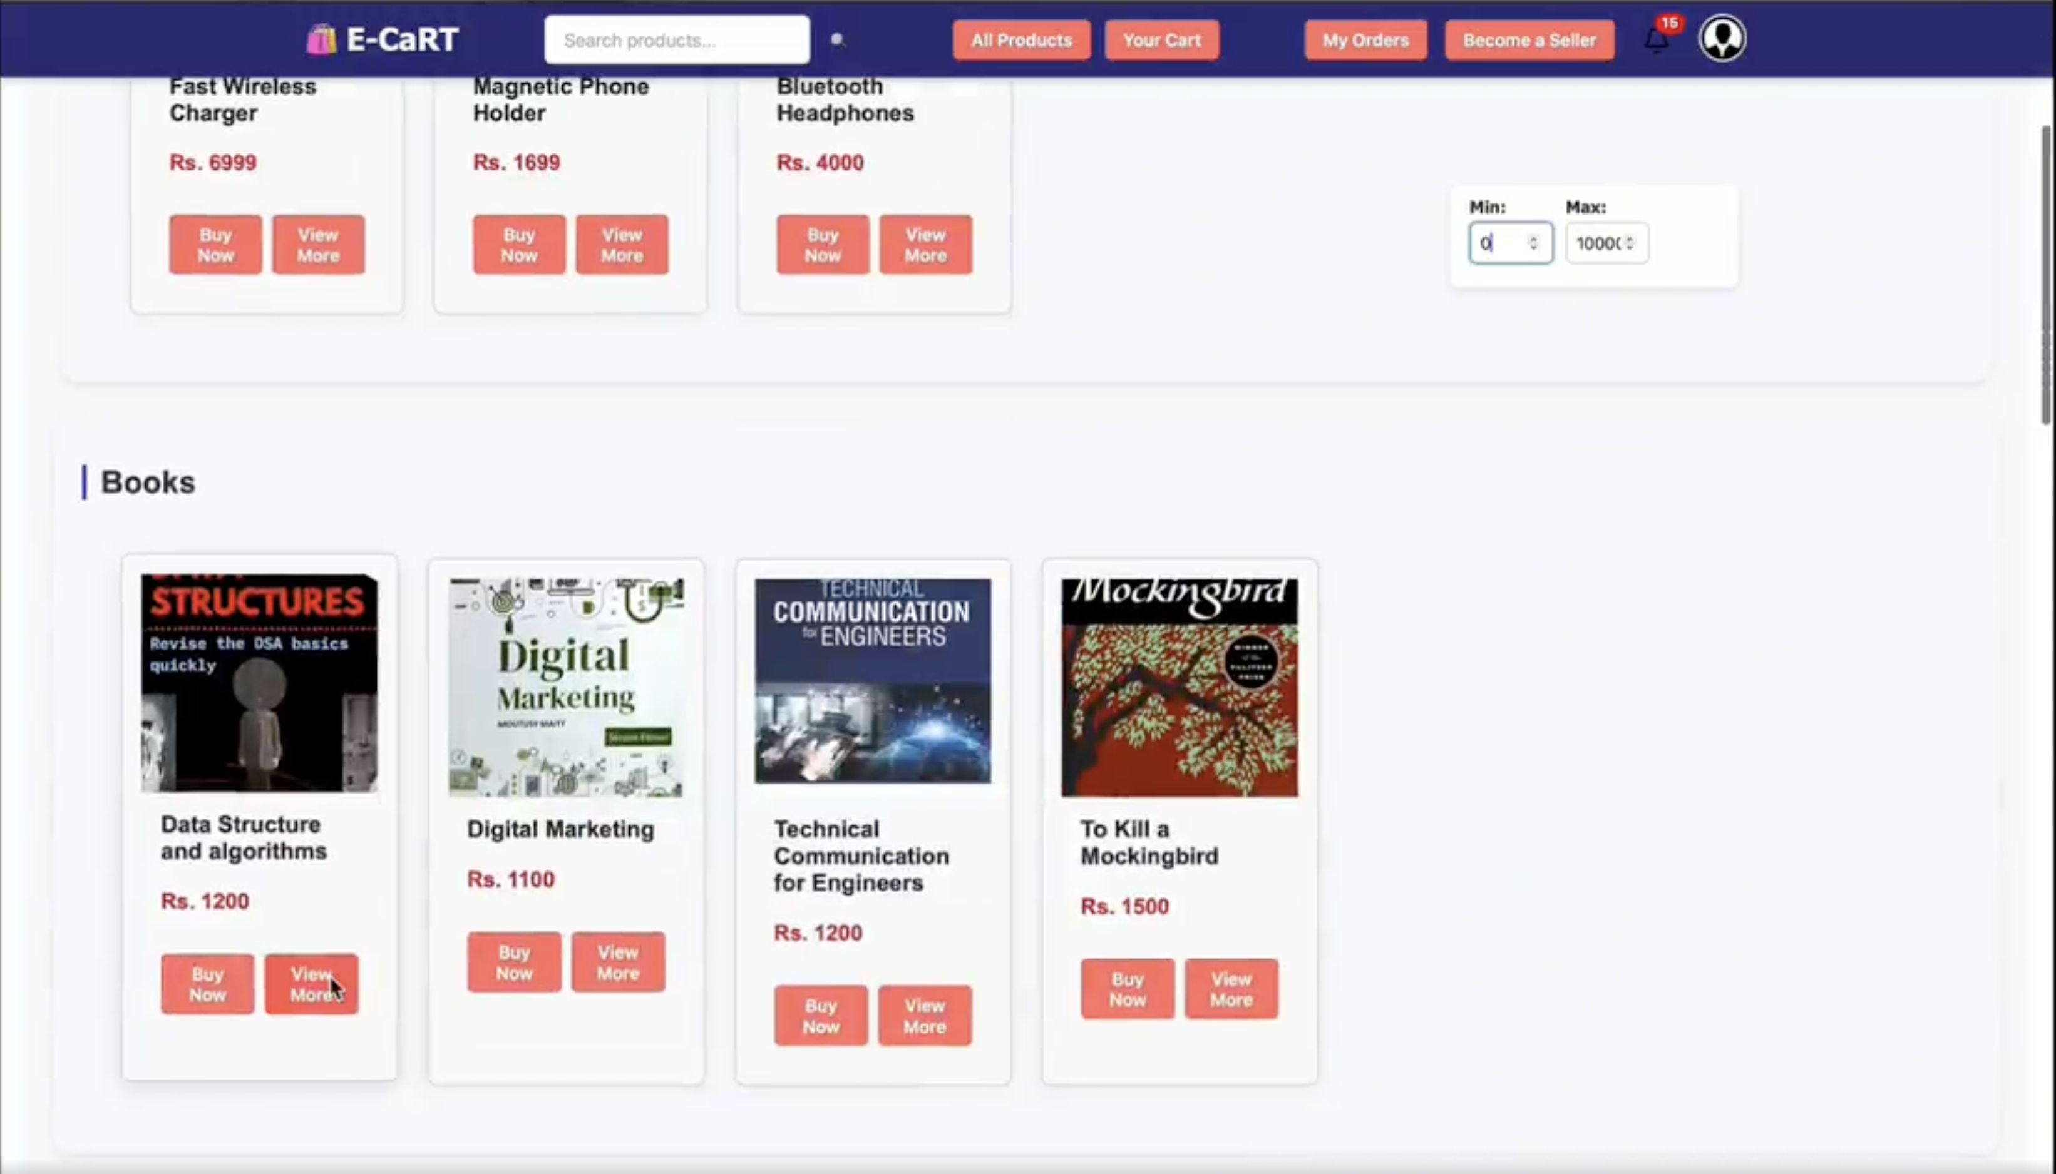Open My Orders from navbar
This screenshot has width=2056, height=1174.
1365,40
